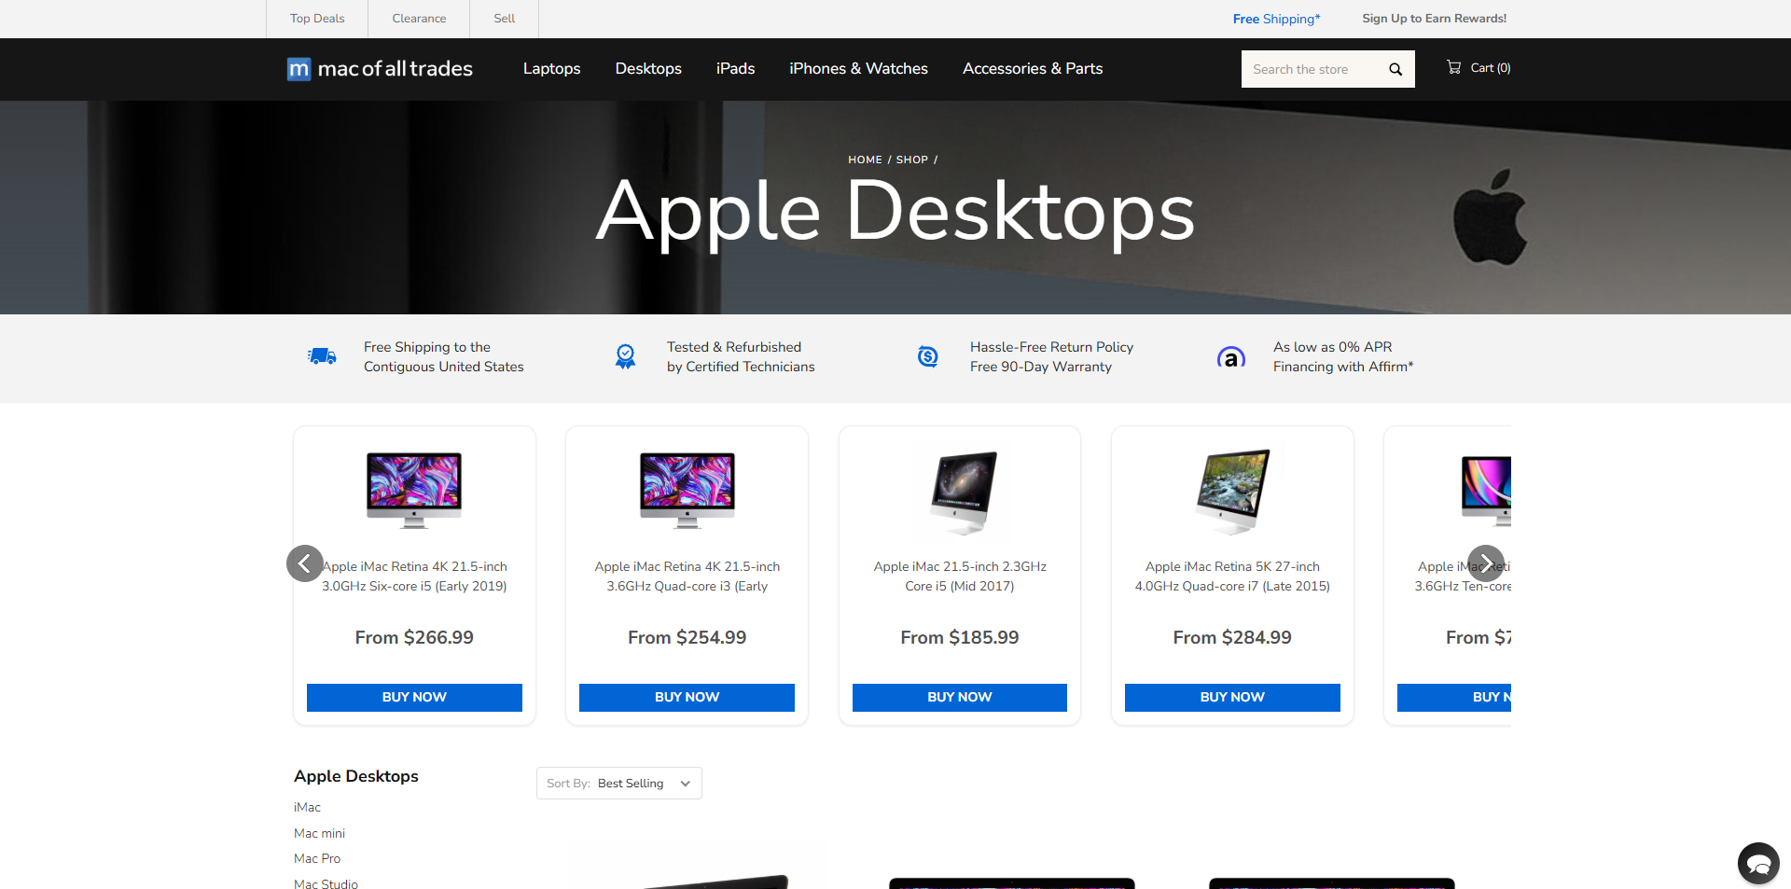Buy Now for the iMac Retina 5K 27-inch
1791x889 pixels.
point(1231,697)
